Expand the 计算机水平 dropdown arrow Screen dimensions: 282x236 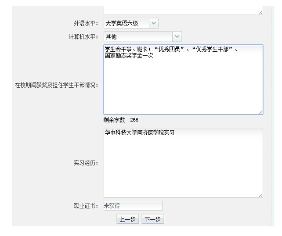176,36
